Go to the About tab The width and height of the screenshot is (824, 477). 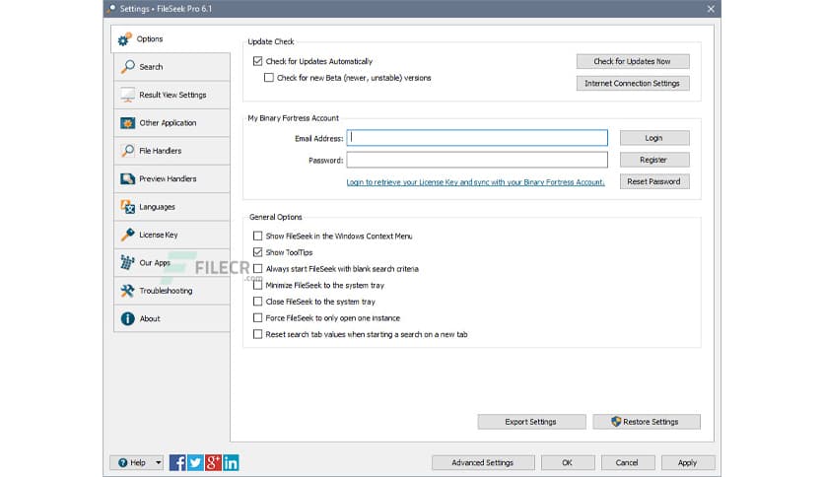point(172,318)
